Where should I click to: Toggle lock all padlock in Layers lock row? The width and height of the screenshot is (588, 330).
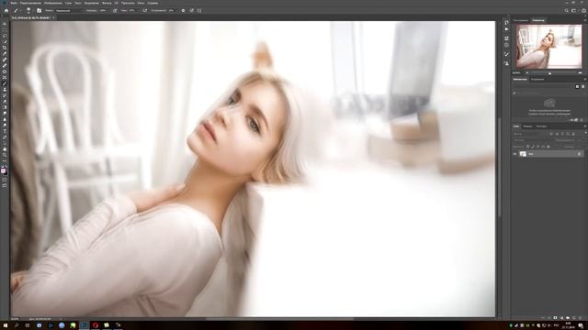tap(548, 147)
